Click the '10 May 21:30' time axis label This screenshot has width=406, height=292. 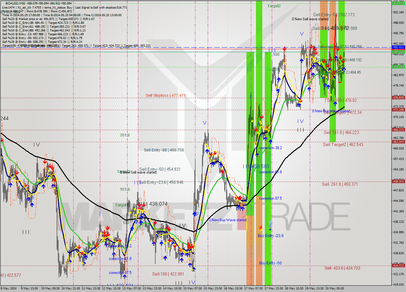[71, 289]
